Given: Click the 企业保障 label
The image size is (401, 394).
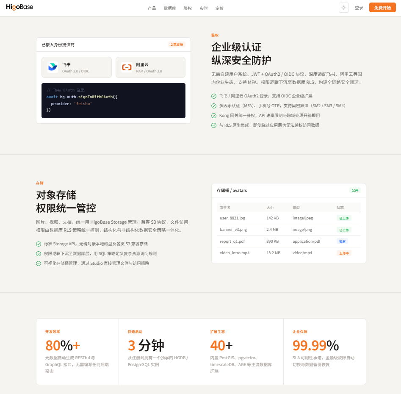Looking at the screenshot, I should [300, 332].
